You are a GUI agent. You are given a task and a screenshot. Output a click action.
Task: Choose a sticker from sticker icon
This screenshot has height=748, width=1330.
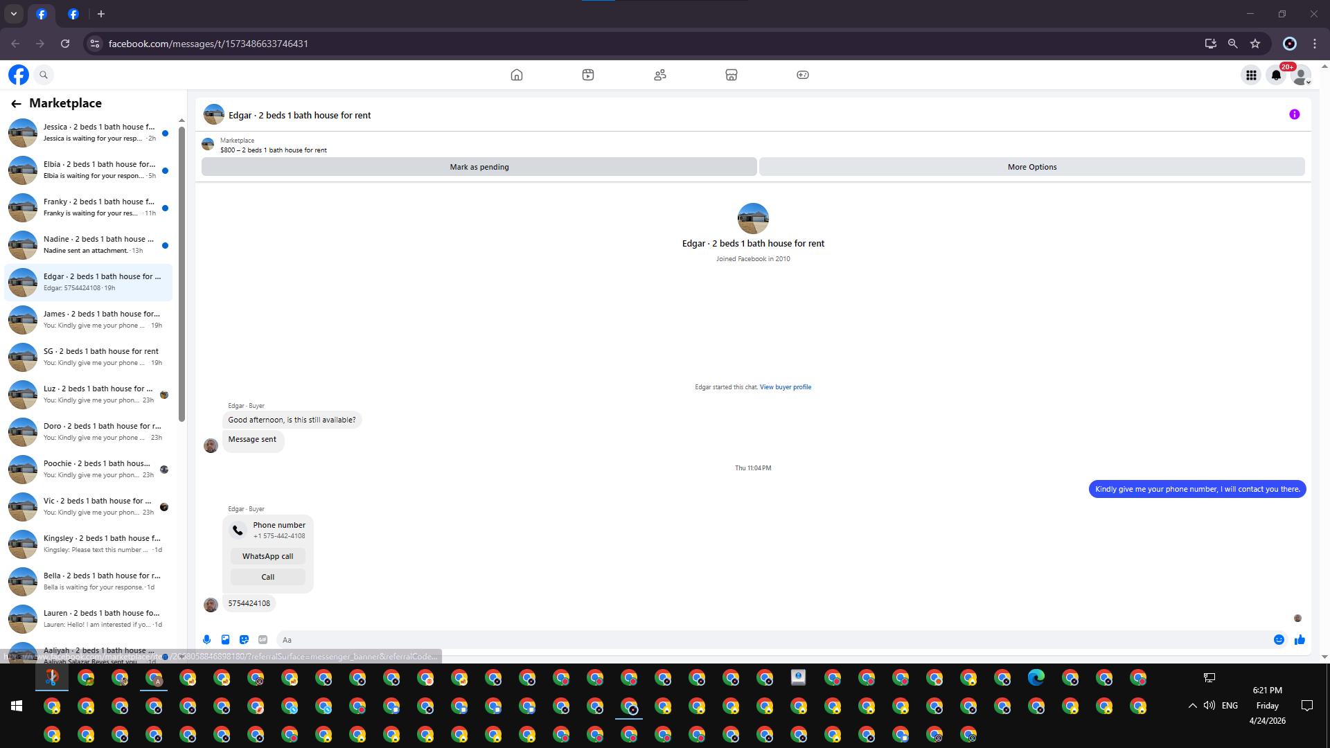pos(244,640)
